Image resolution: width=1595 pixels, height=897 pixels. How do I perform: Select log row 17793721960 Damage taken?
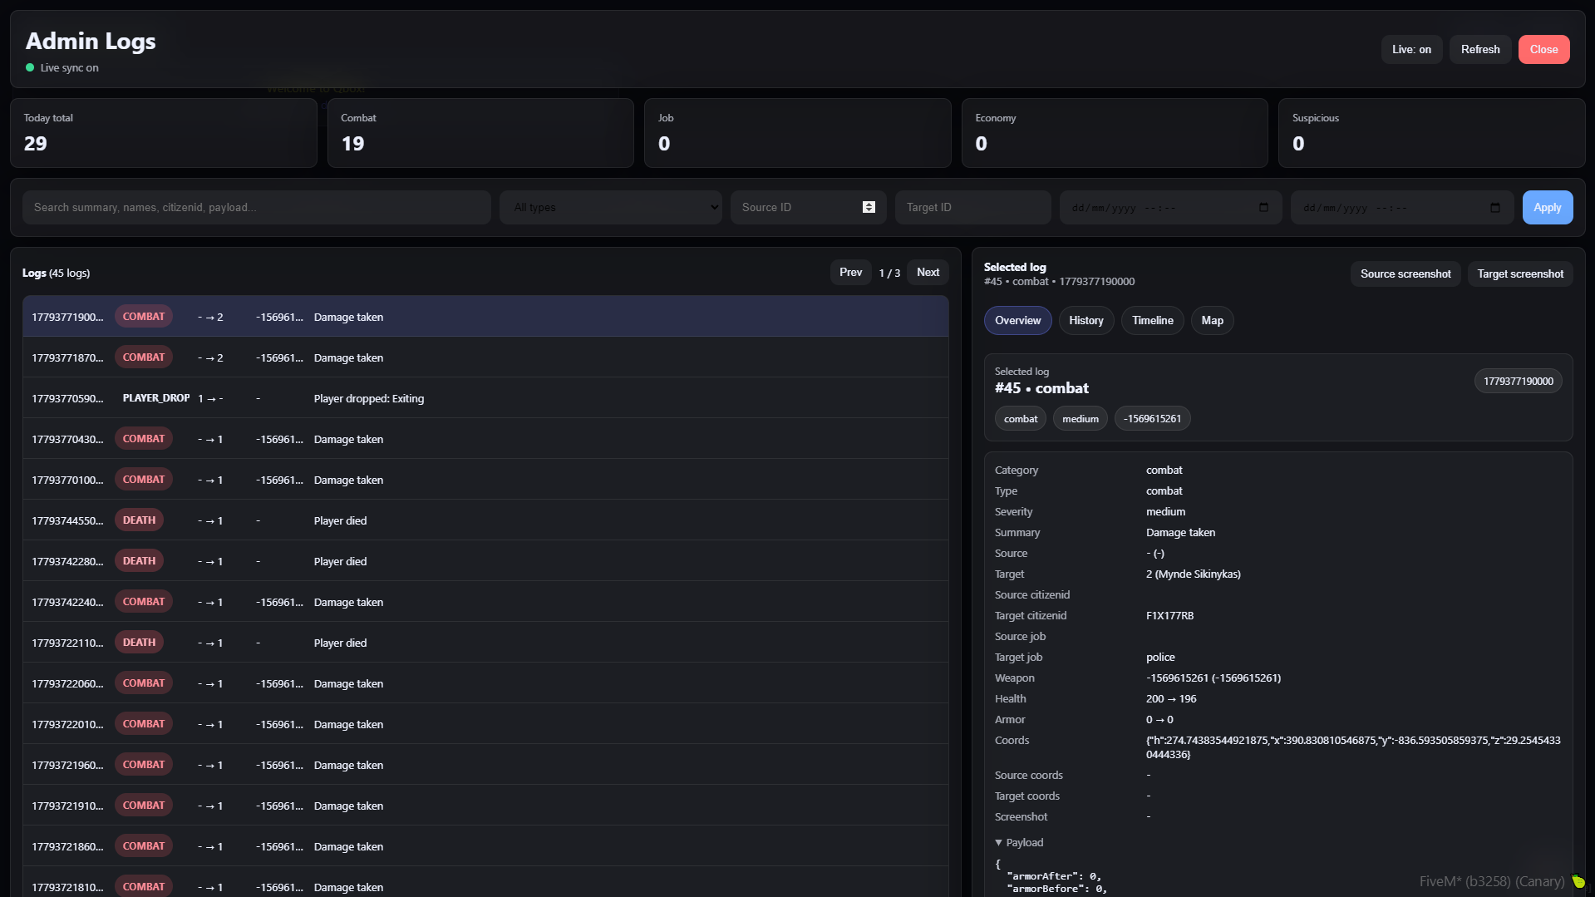point(485,764)
